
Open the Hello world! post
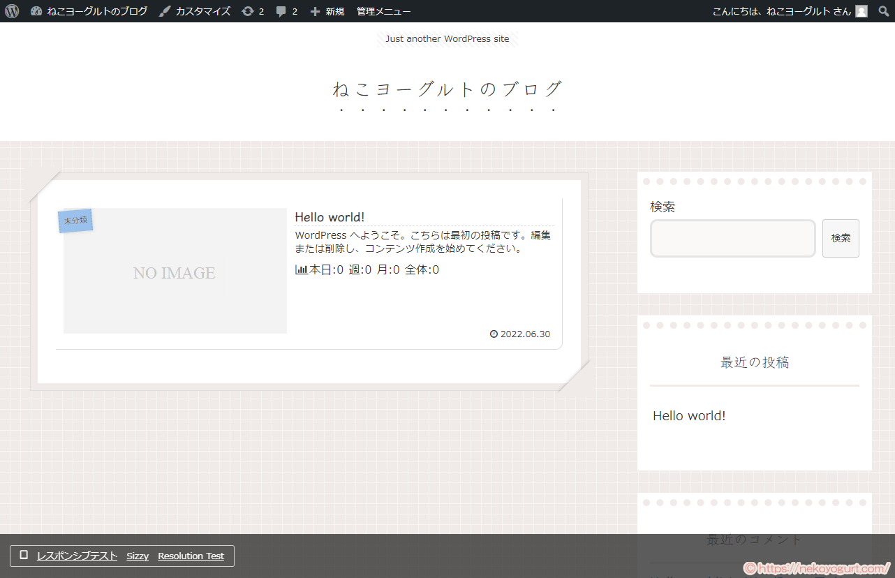tap(329, 217)
